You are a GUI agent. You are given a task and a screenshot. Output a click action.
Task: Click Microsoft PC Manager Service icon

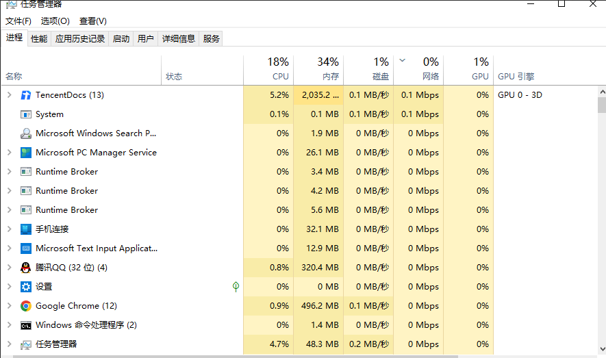coord(26,153)
